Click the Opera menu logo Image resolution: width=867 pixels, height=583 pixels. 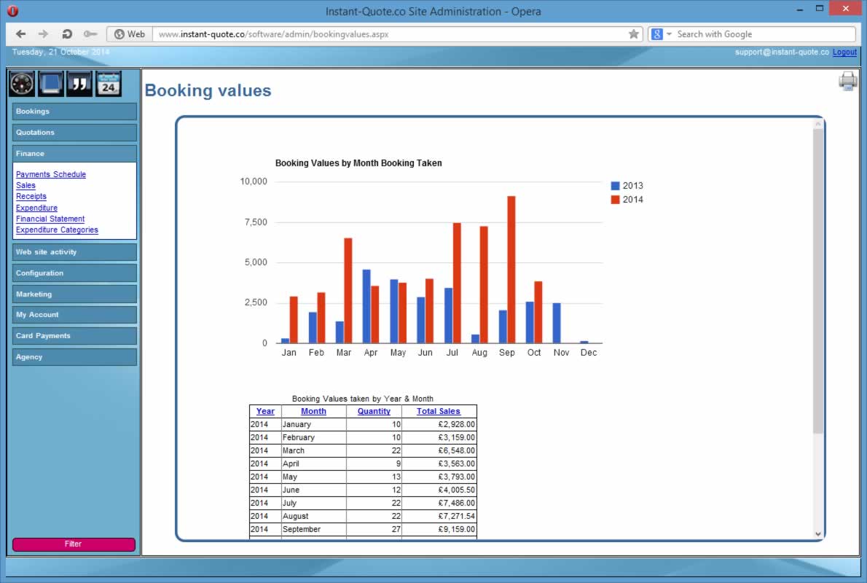pyautogui.click(x=12, y=11)
